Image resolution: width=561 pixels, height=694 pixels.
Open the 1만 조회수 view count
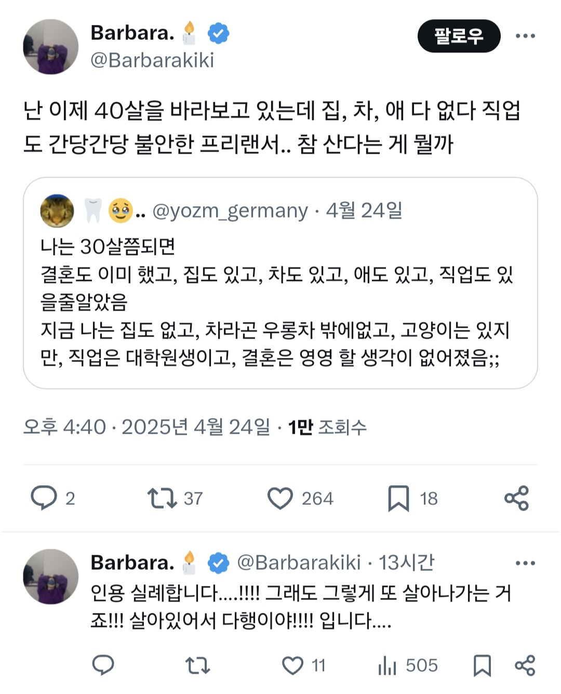[327, 427]
